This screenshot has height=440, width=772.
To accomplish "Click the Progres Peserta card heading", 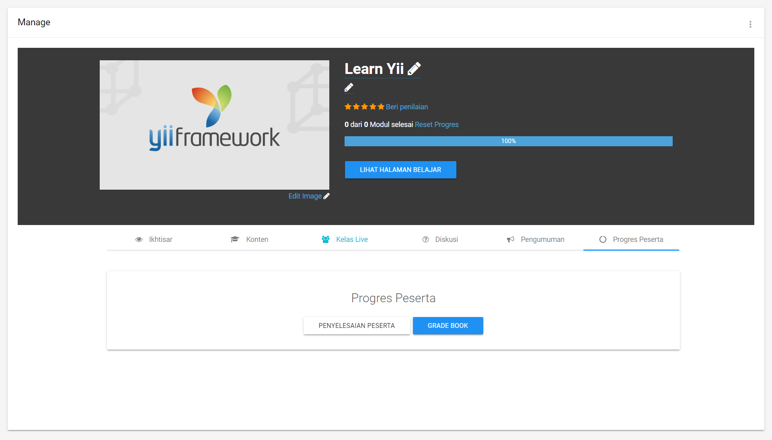I will tap(393, 298).
